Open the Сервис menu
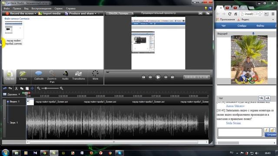This screenshot has height=156, width=278. click(59, 9)
